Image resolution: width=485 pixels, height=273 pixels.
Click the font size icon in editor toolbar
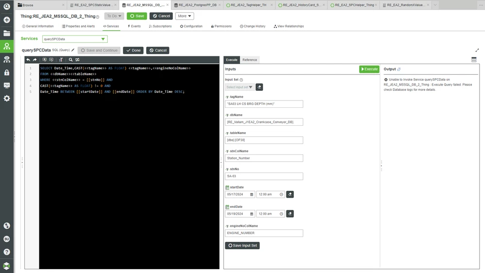point(61,60)
